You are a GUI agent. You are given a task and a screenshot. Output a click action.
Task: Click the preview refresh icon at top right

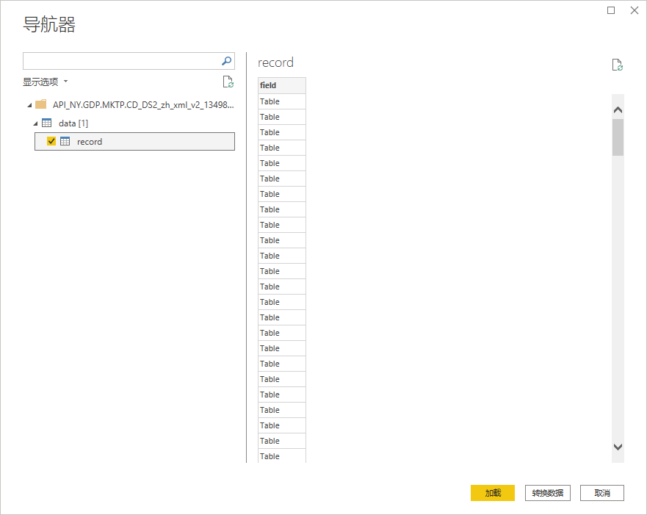click(x=618, y=65)
